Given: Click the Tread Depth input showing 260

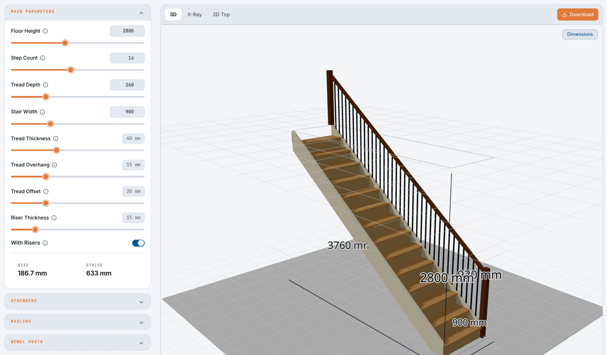Looking at the screenshot, I should (x=127, y=85).
